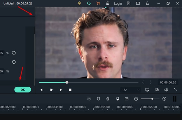Toggle fullscreen preview mode
Screen dimensions: 182x120
tap(176, 90)
